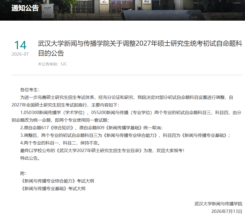Screen dimensions: 245x218
Task: Click the line starting 最终以学校公布的
Action: 102,151
